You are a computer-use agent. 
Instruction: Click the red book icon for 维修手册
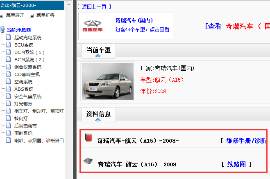(x=88, y=138)
